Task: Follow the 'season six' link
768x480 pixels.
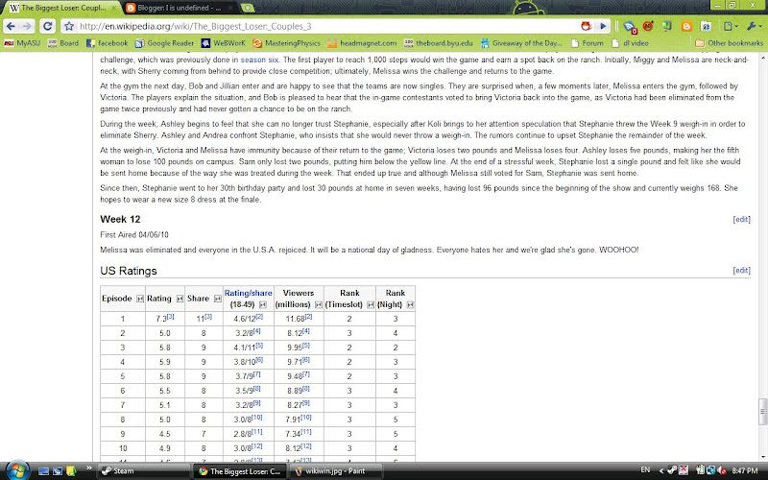Action: pos(259,60)
